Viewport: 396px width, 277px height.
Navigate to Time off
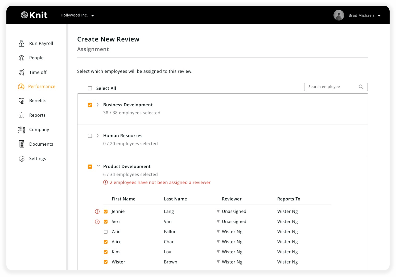[x=38, y=72]
